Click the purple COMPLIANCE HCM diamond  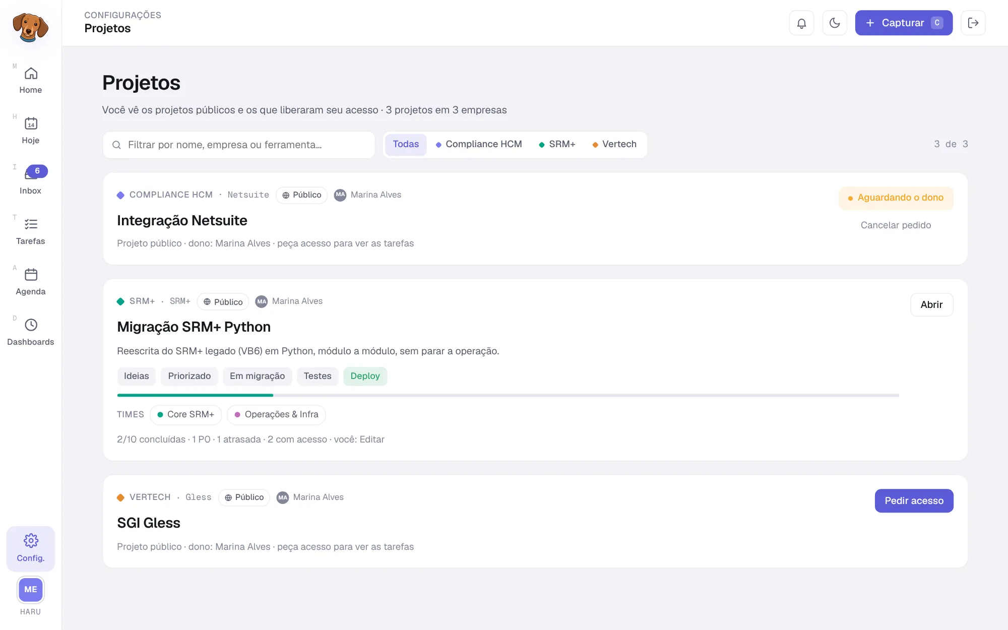point(120,195)
